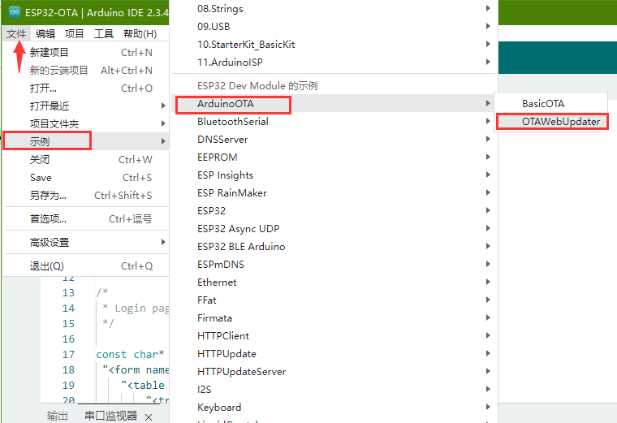Open the 帮助(H) menu

pyautogui.click(x=140, y=34)
